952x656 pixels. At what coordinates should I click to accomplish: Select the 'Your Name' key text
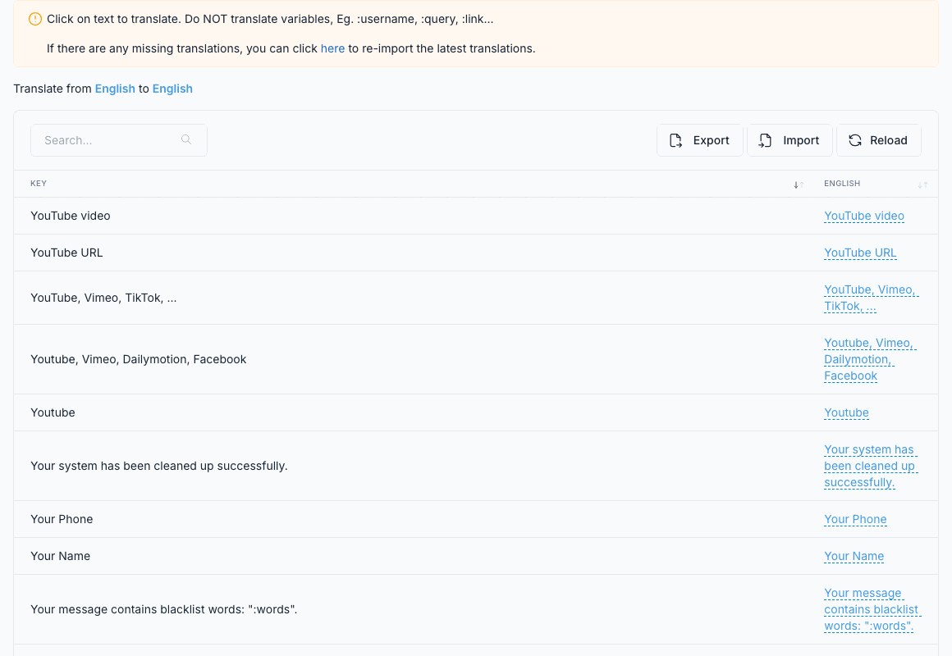point(60,557)
